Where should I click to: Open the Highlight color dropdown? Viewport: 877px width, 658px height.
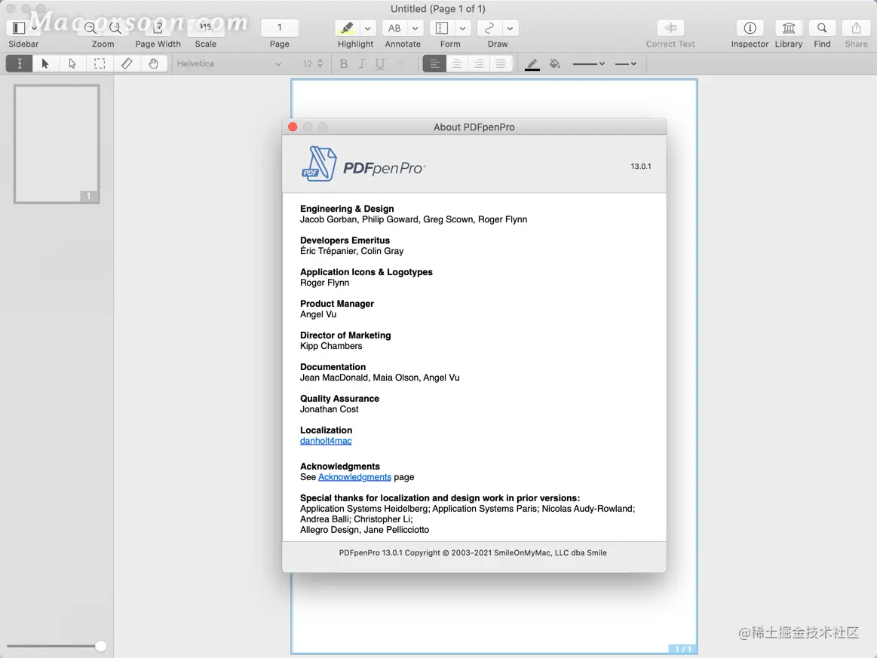(367, 28)
